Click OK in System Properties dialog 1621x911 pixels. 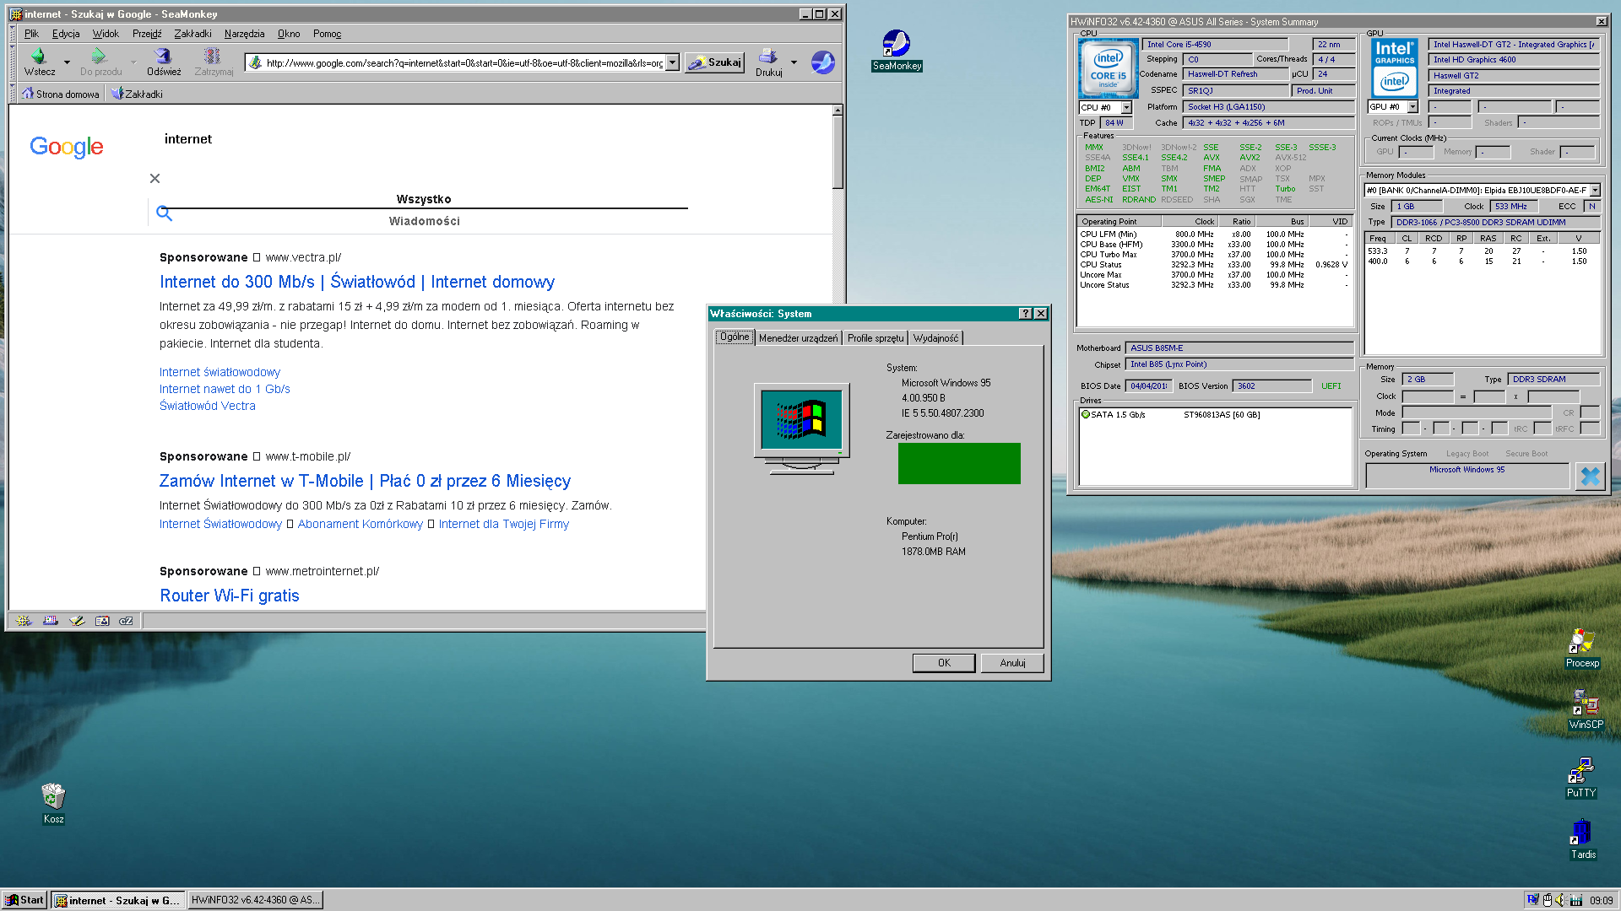(x=944, y=663)
